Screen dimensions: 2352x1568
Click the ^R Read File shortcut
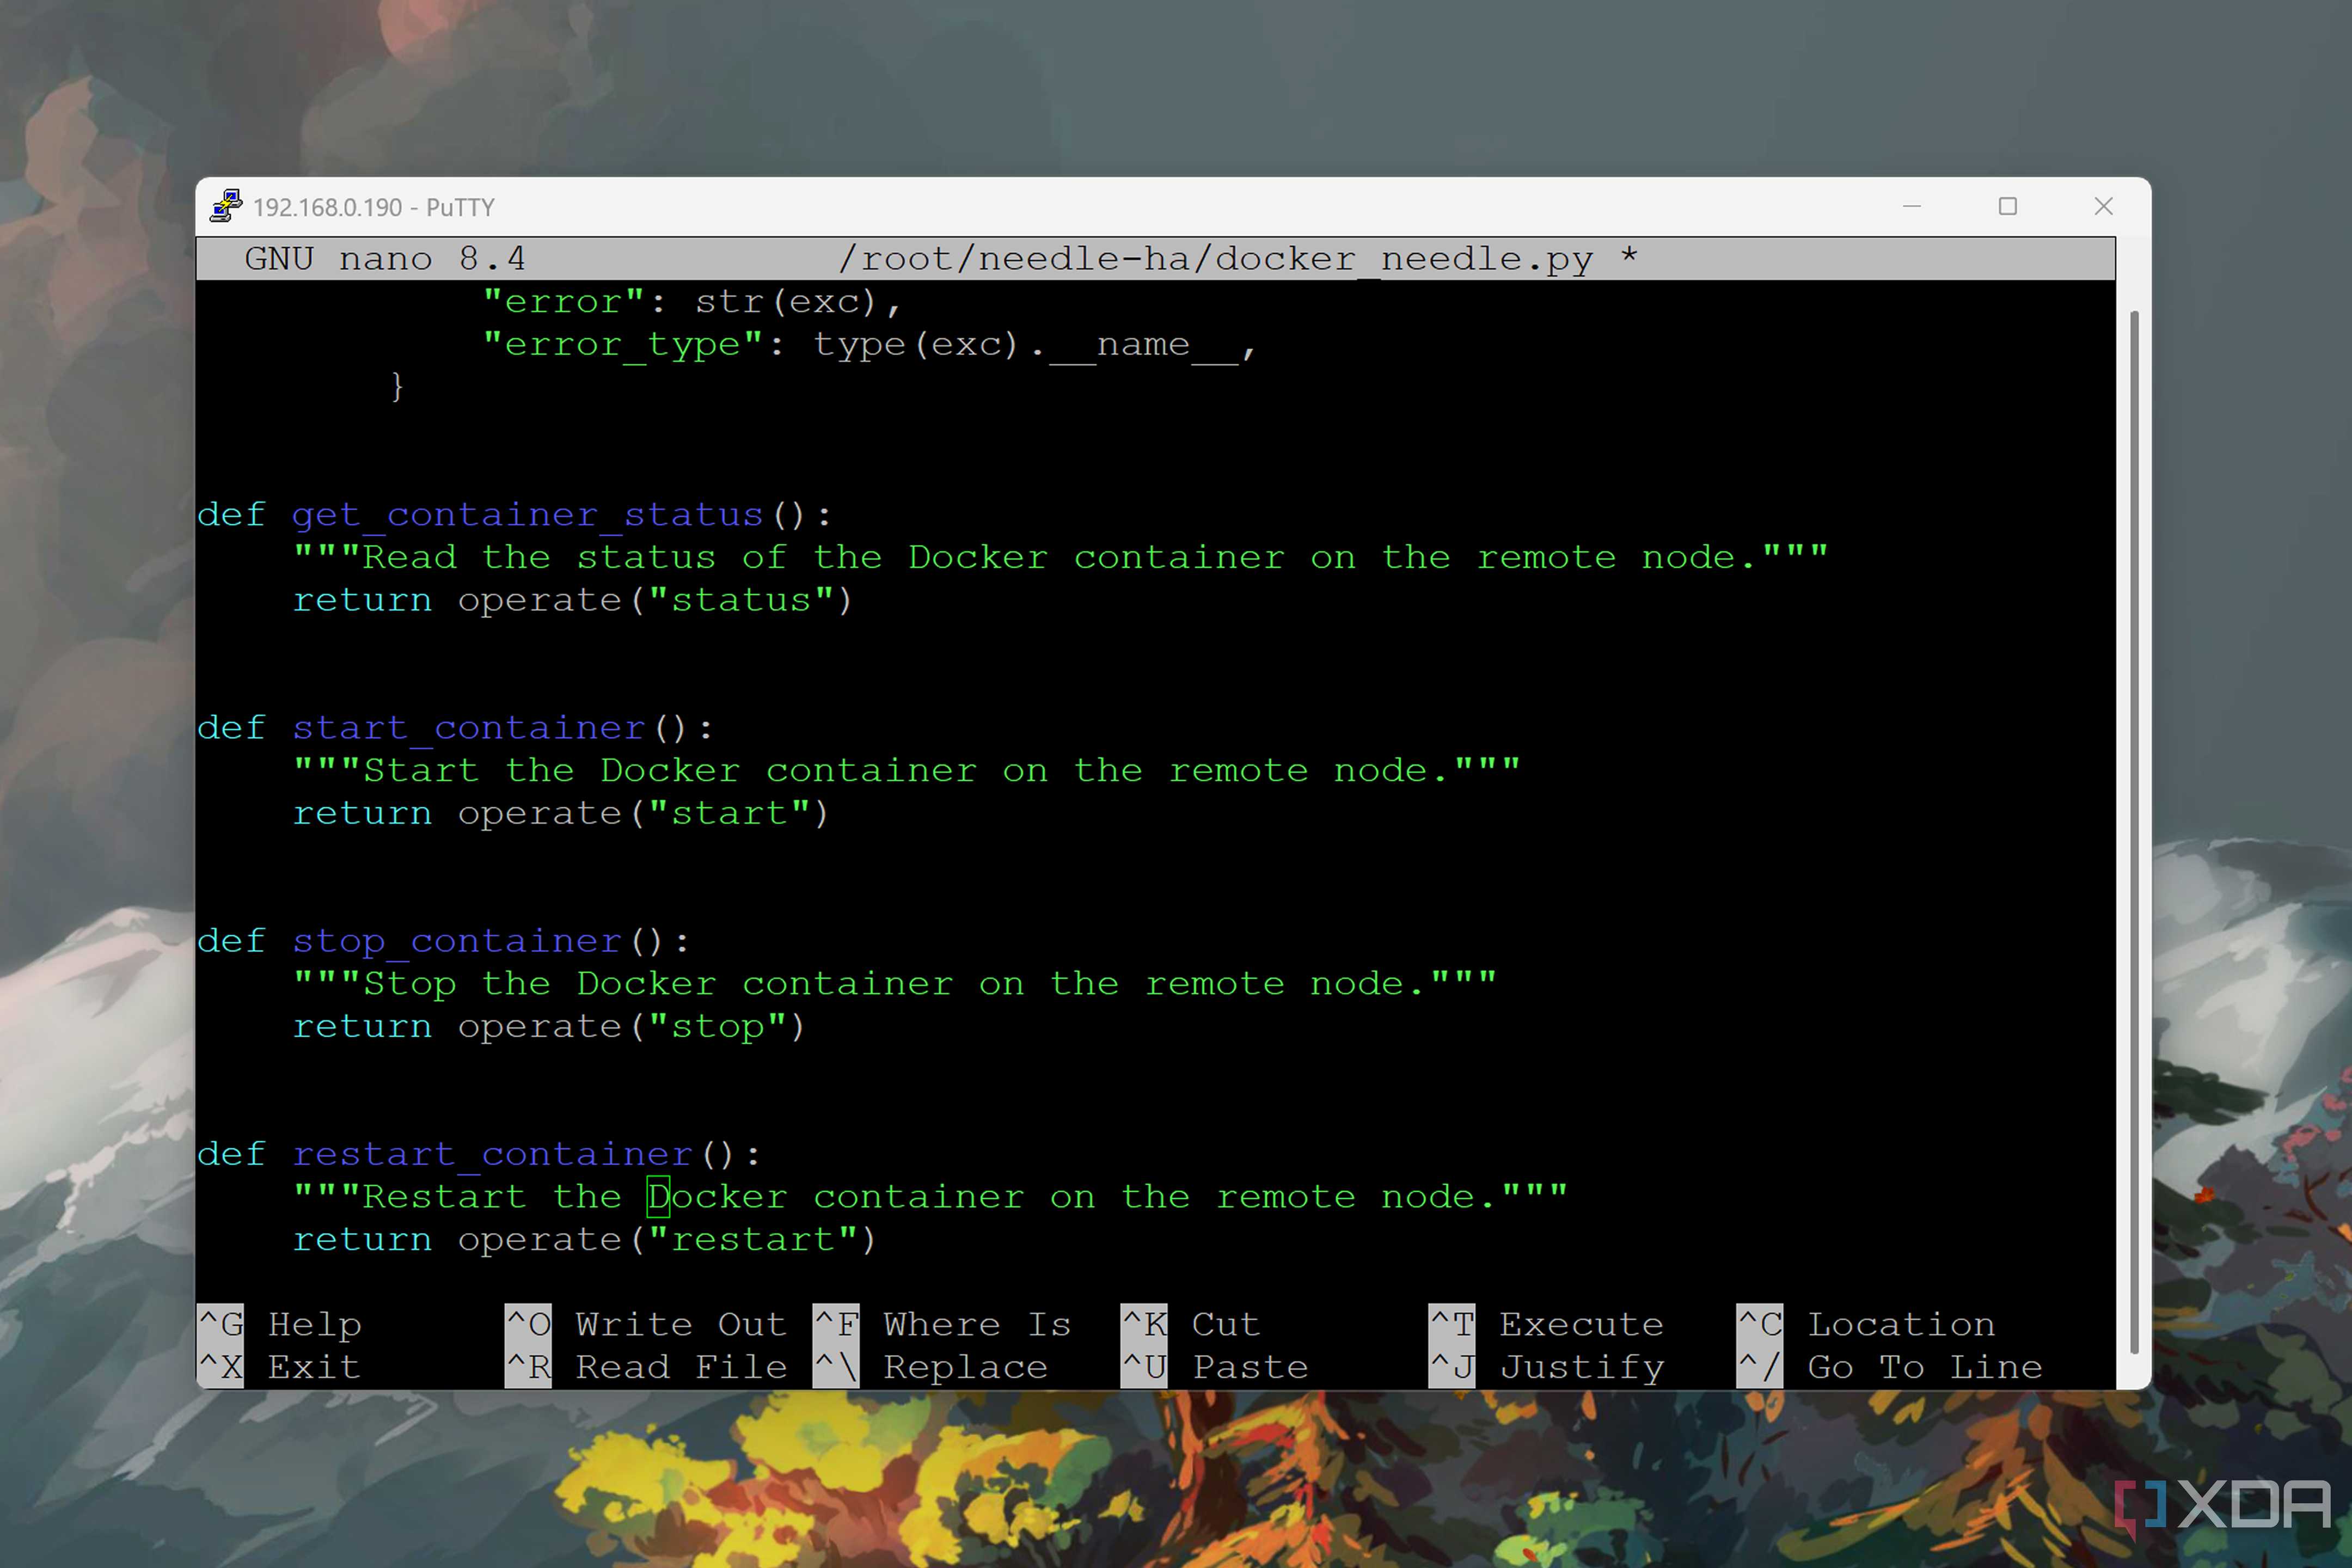coord(646,1367)
